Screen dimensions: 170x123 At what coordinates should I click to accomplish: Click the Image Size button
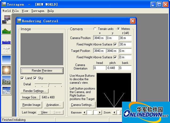(x=30, y=97)
